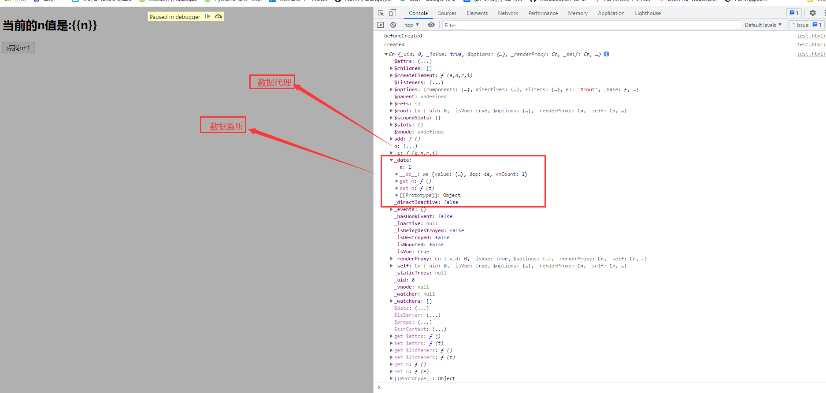Select the beforeCreated log message
Screen dimensions: 826x393
click(403, 36)
